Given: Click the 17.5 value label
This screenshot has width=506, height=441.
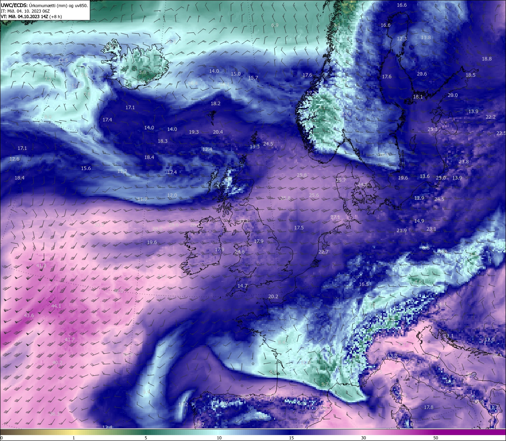Looking at the screenshot, I should point(299,228).
